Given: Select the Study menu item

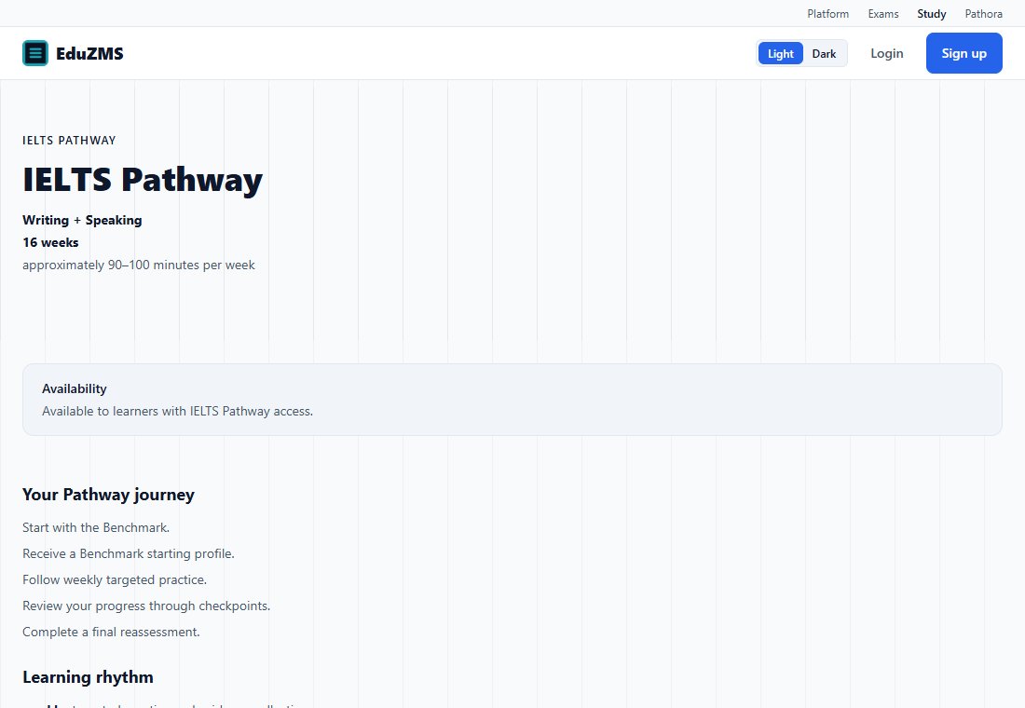Looking at the screenshot, I should point(932,14).
